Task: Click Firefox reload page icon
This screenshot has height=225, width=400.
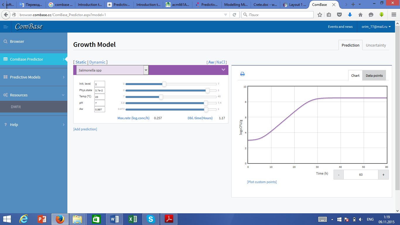Action: (234, 15)
